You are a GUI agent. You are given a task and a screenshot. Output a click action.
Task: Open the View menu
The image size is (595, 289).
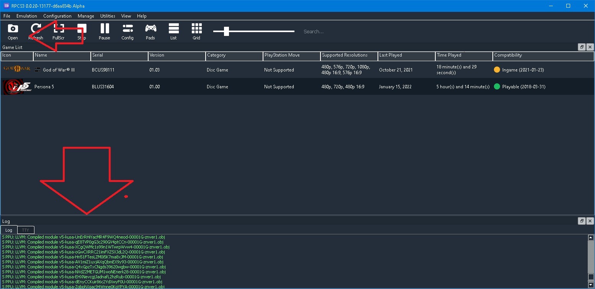click(126, 16)
